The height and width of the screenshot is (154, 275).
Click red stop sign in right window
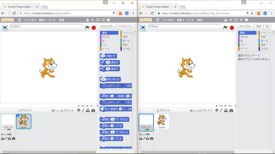pos(232,28)
